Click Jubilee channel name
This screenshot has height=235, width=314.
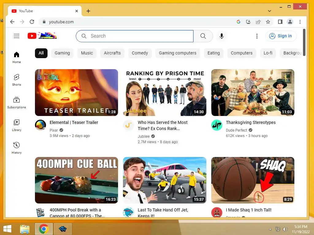click(x=144, y=136)
